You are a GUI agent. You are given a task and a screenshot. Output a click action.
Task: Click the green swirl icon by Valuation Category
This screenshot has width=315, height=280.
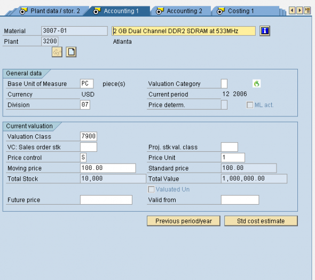[x=257, y=83]
